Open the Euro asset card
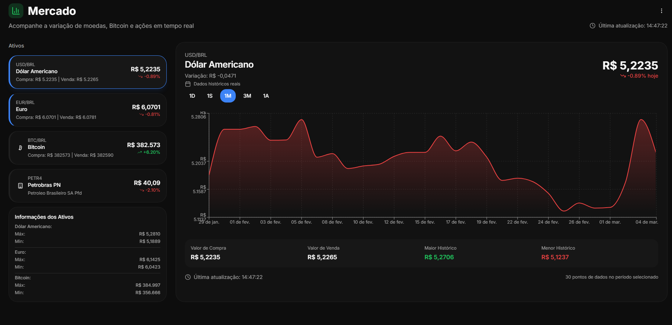The height and width of the screenshot is (325, 672). click(88, 110)
